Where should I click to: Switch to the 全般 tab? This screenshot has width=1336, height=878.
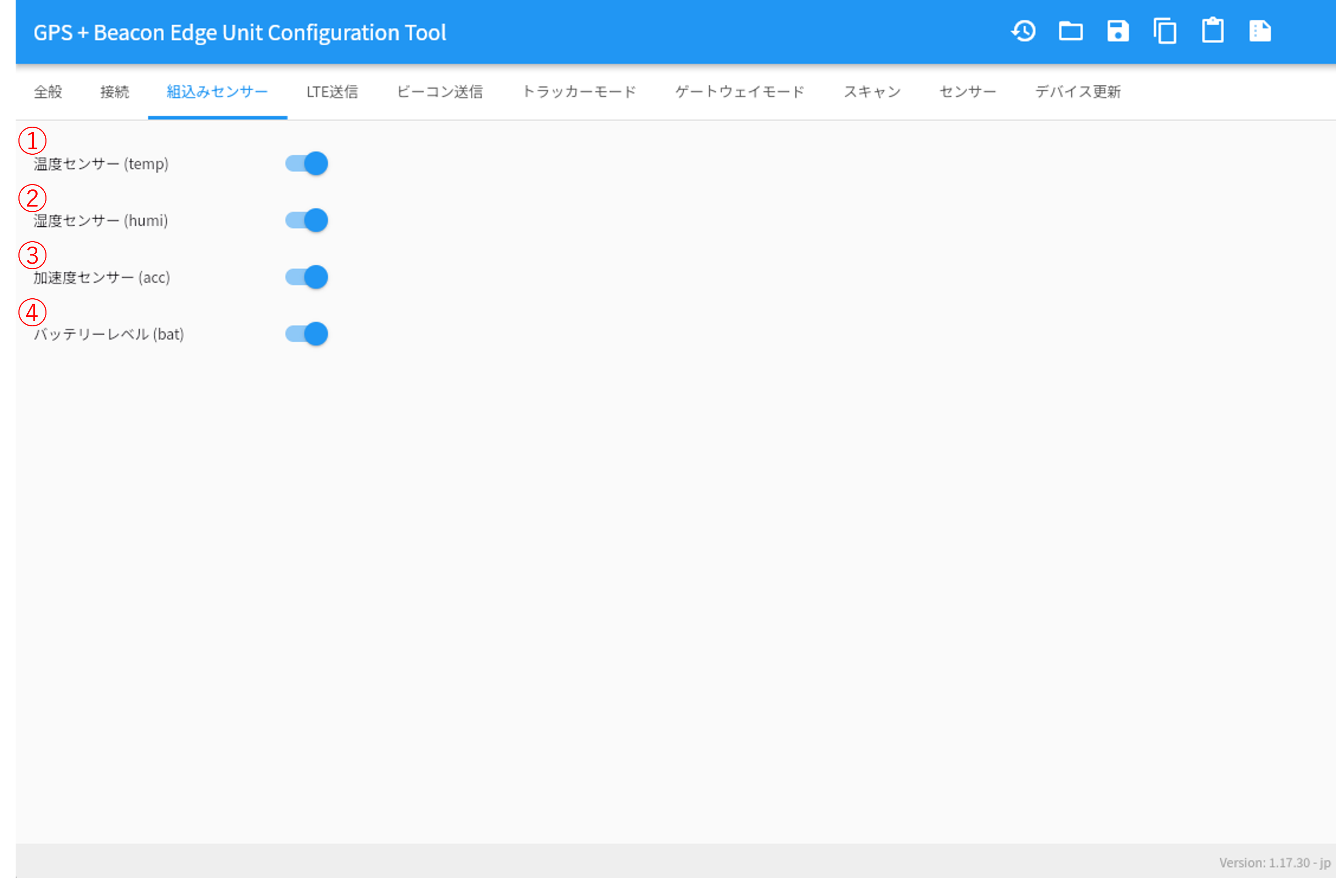click(48, 92)
